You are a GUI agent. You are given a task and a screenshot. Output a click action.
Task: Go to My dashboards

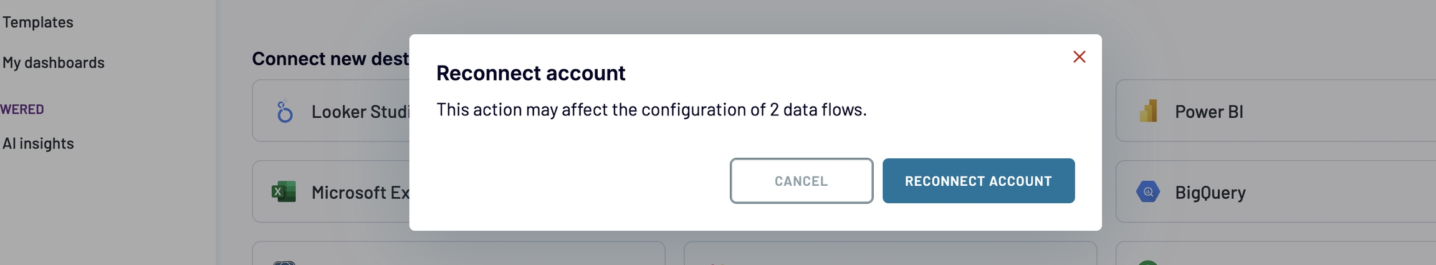pyautogui.click(x=54, y=62)
